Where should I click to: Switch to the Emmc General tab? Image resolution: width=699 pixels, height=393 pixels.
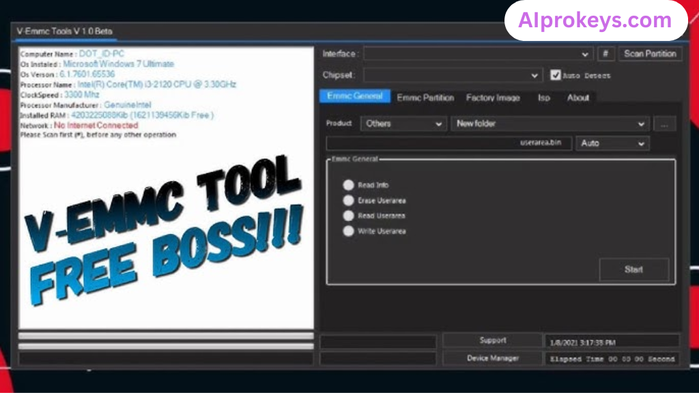point(355,96)
